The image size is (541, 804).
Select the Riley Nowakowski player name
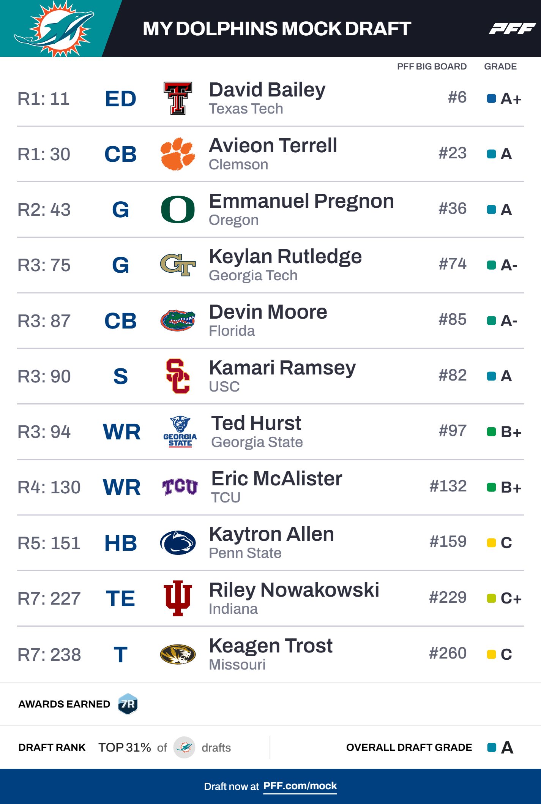(294, 590)
